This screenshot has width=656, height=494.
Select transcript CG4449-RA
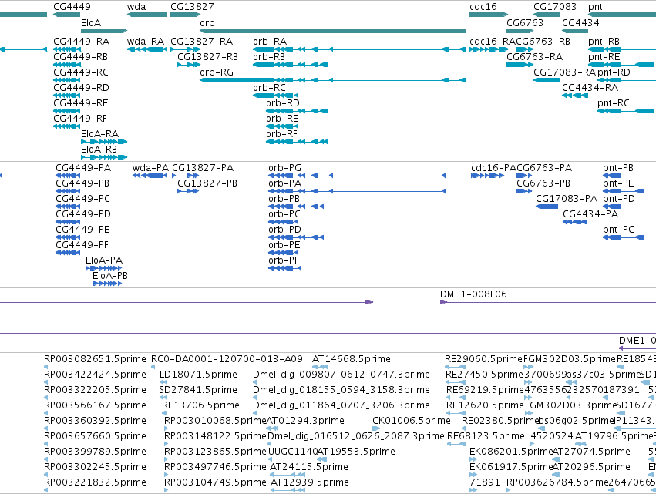click(81, 42)
